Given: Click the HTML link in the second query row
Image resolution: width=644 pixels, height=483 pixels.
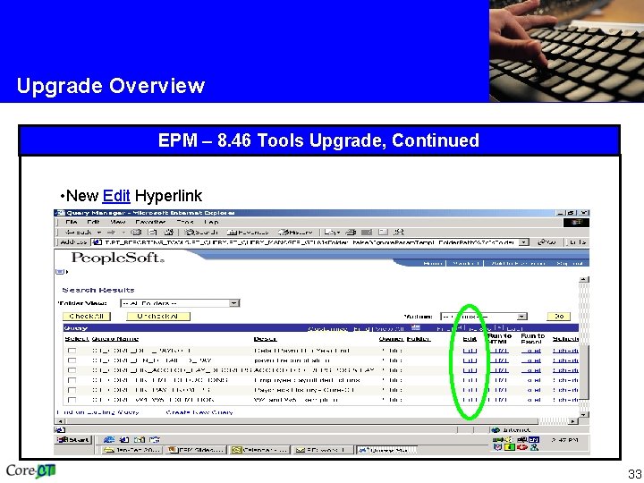Looking at the screenshot, I should pyautogui.click(x=499, y=360).
